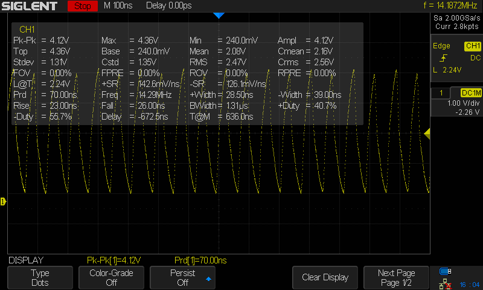Click the rising edge trigger slope icon
This screenshot has width=483, height=290.
point(444,58)
